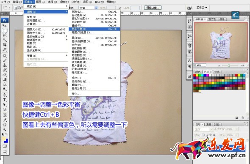Click the 调整边缘 button
Screen dimensions: 250x164
(153, 8)
